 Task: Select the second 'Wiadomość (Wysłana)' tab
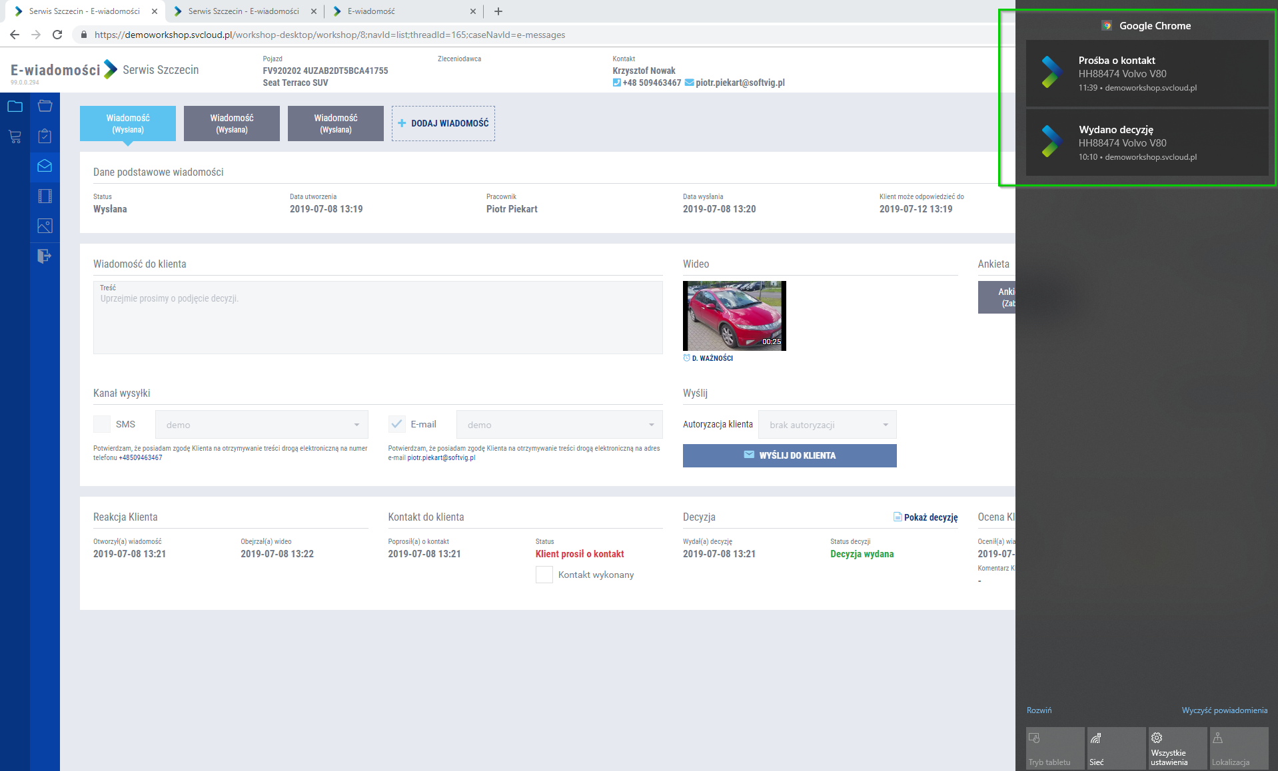[232, 123]
